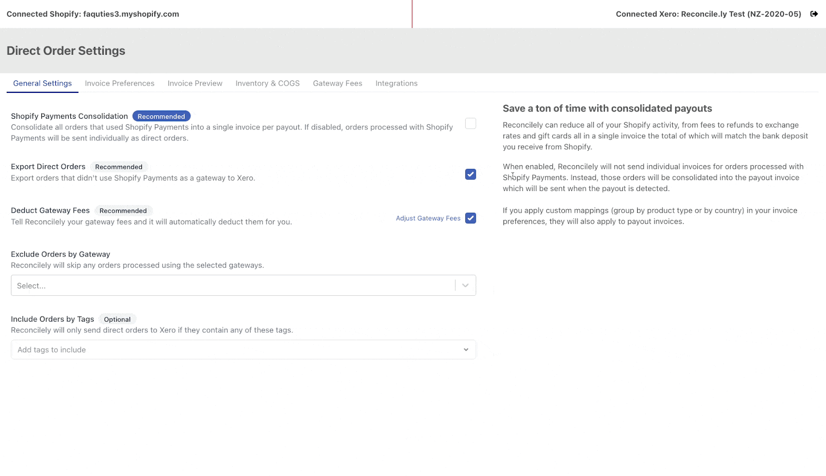Click the connected Shopify store name
Viewport: 826px width, 476px height.
(x=92, y=14)
